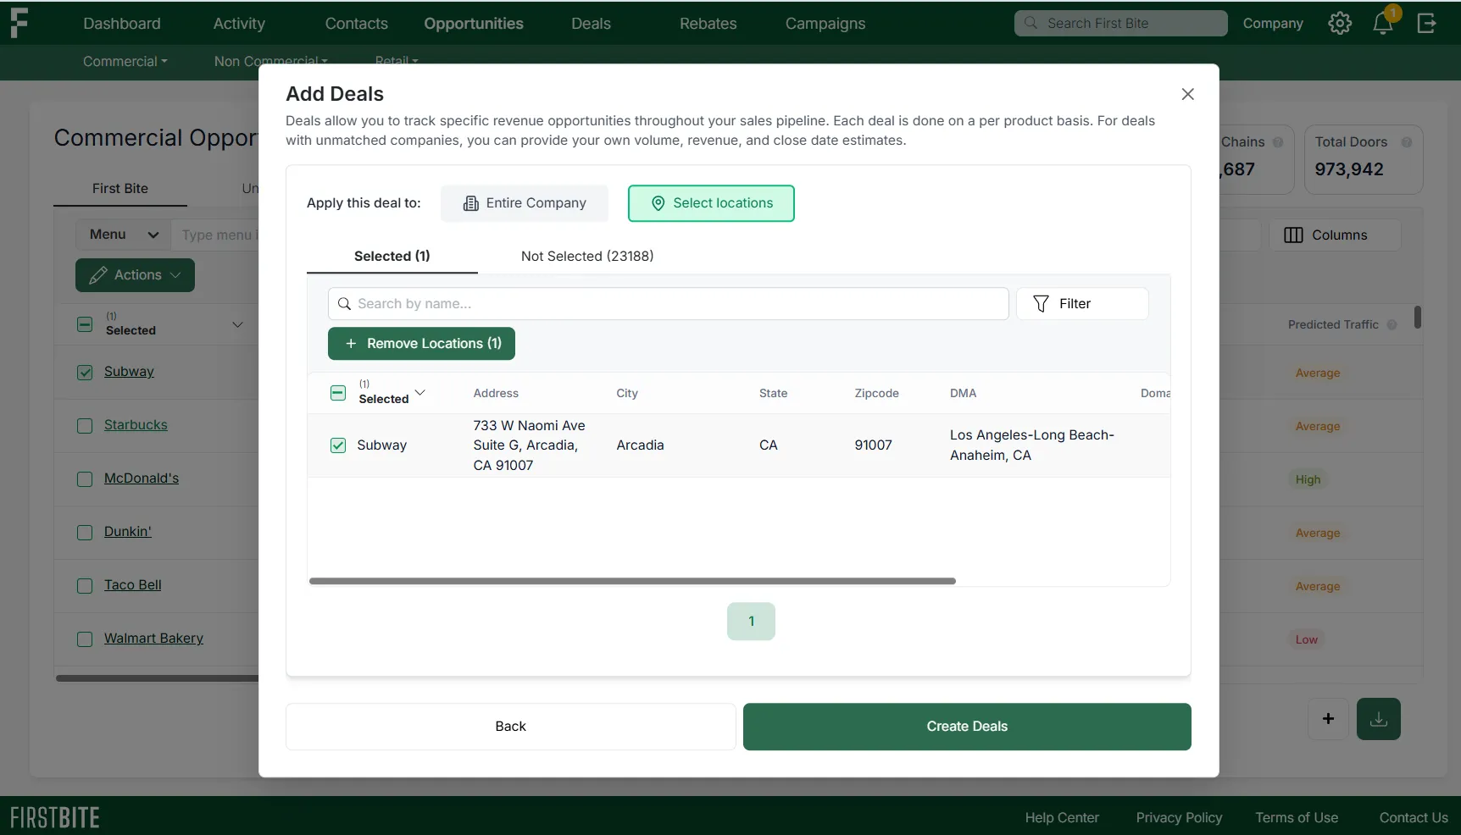Check the Taco Bell checkbox
1461x835 pixels.
[x=85, y=586]
